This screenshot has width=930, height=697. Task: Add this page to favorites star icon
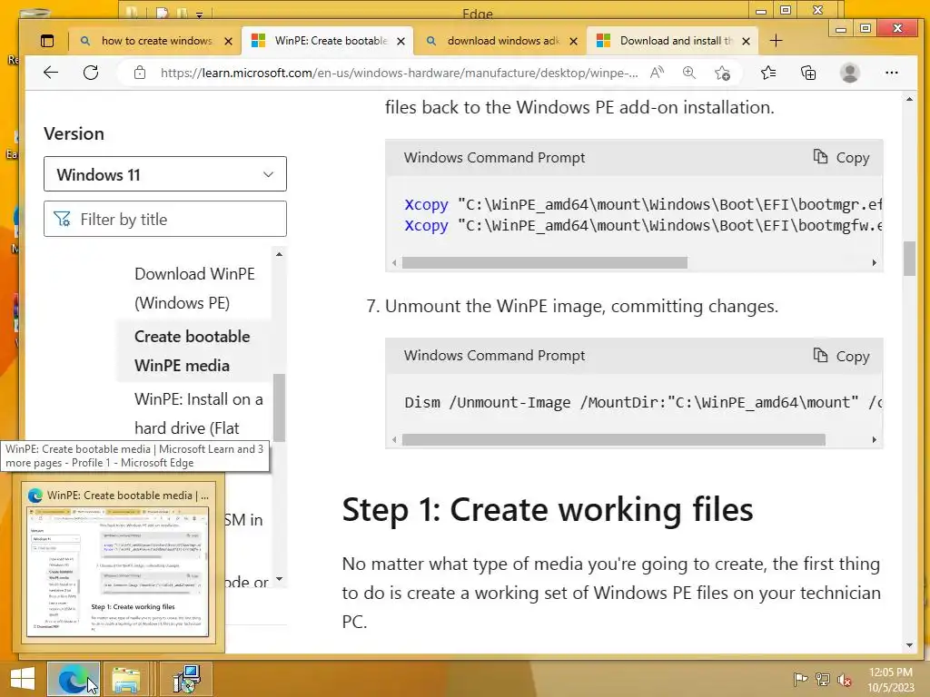(x=722, y=73)
